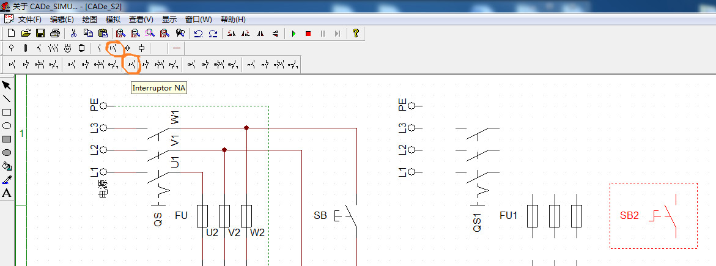Cut selection with scissors icon

(73, 34)
